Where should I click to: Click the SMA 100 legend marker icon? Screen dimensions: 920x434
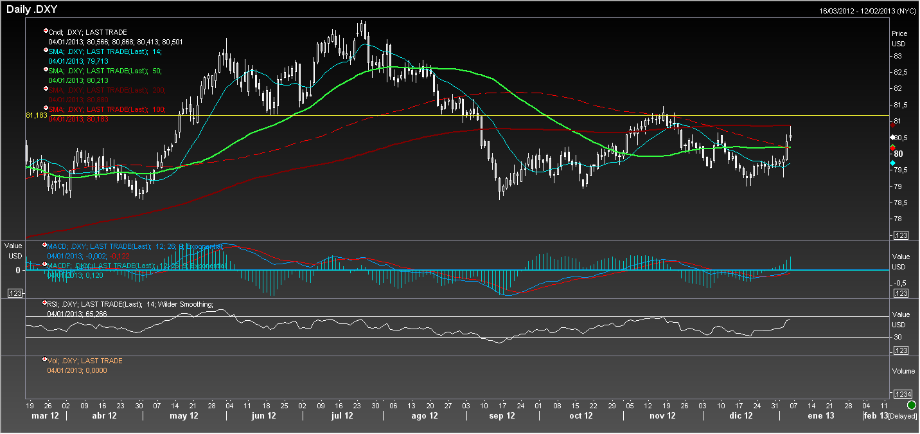[x=46, y=108]
